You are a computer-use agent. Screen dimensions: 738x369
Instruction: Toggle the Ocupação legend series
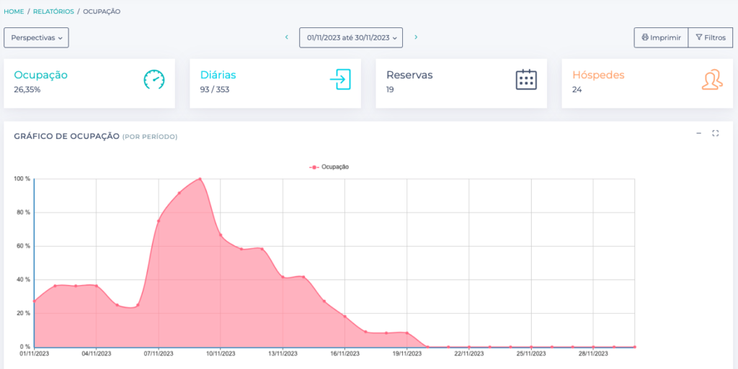pyautogui.click(x=329, y=167)
